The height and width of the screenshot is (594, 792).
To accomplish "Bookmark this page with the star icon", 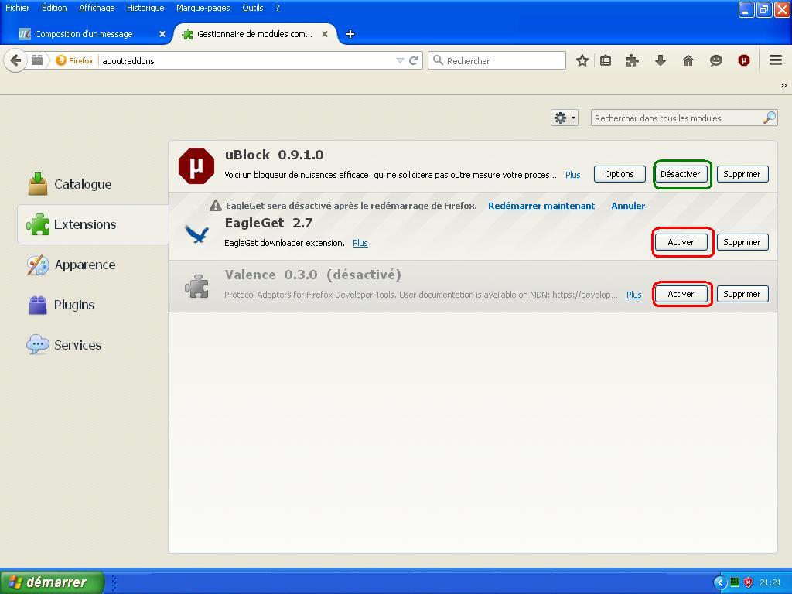I will [582, 60].
